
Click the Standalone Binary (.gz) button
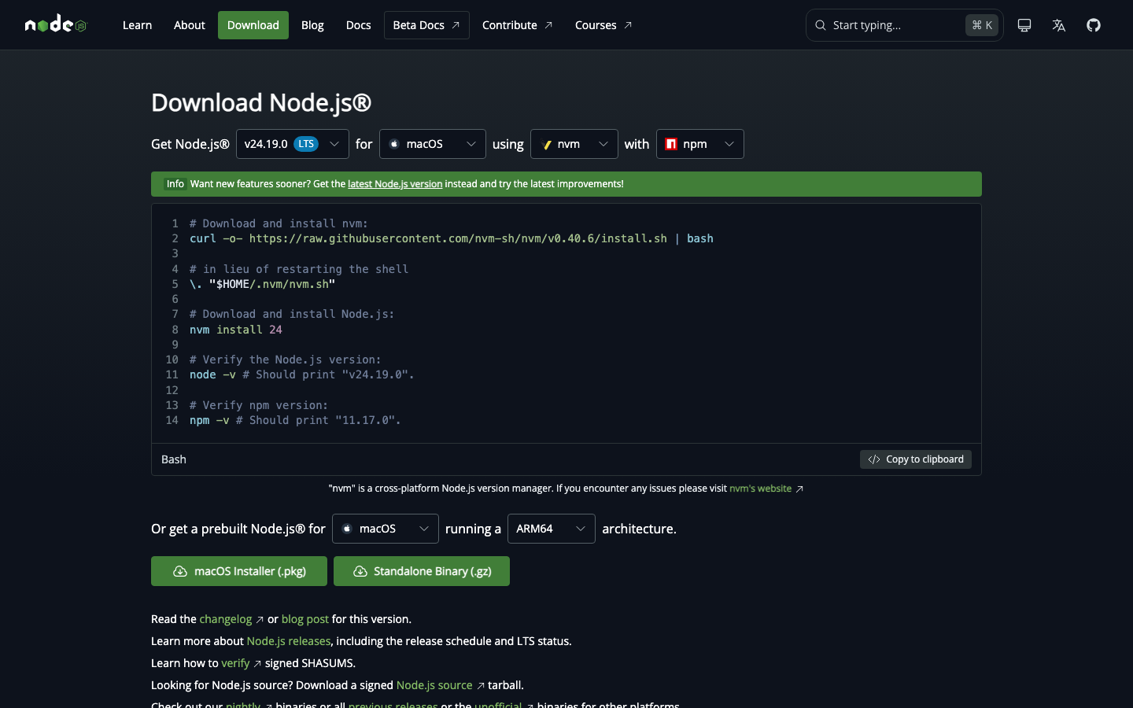pyautogui.click(x=422, y=571)
